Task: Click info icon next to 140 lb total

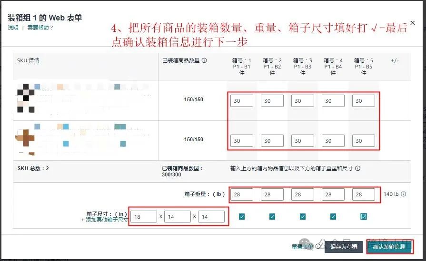Action: tap(404, 194)
